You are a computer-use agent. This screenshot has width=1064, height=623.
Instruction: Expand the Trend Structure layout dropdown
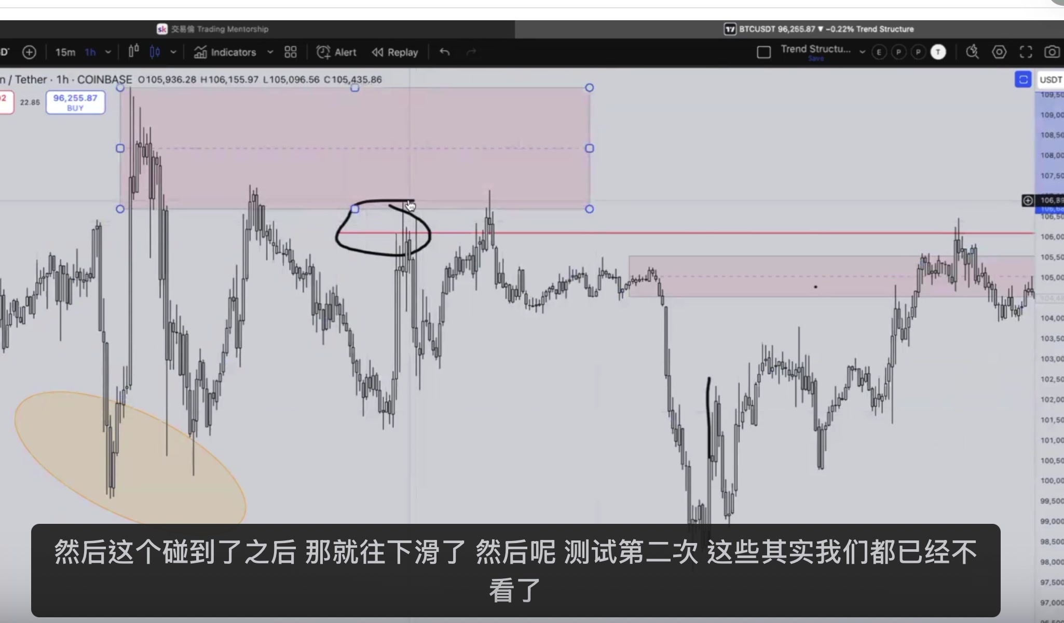point(863,52)
